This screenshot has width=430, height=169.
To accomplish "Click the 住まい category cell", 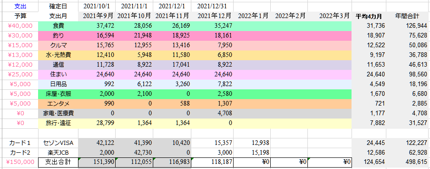I will click(58, 75).
